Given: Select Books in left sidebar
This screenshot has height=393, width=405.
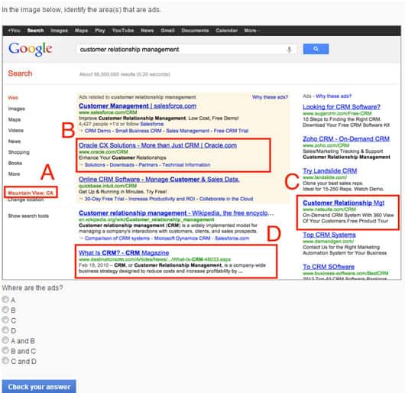Looking at the screenshot, I should coord(15,163).
